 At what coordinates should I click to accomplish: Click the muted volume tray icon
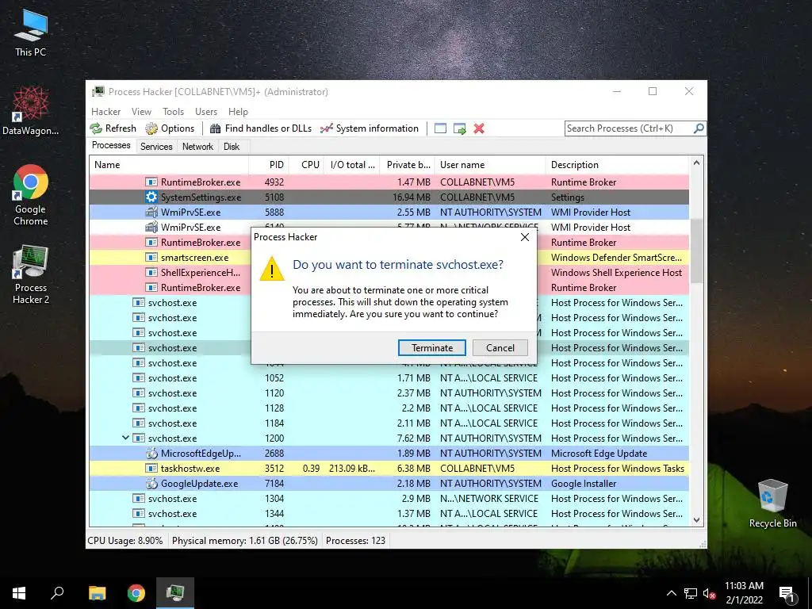[709, 593]
